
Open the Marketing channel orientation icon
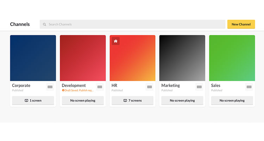199,87
